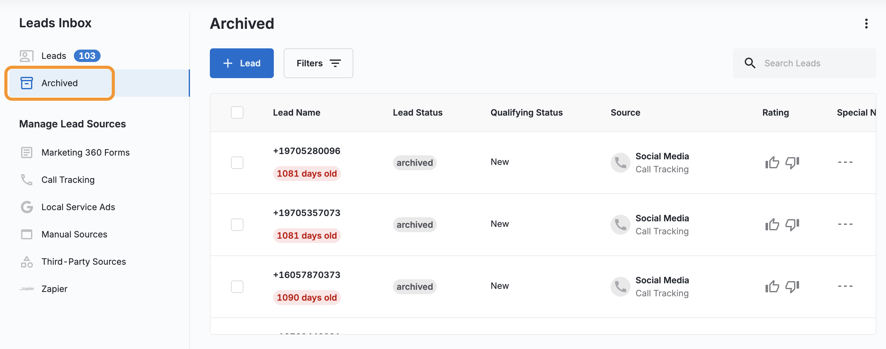Viewport: 886px width, 349px height.
Task: Click the Google Local Service Ads icon
Action: [27, 207]
